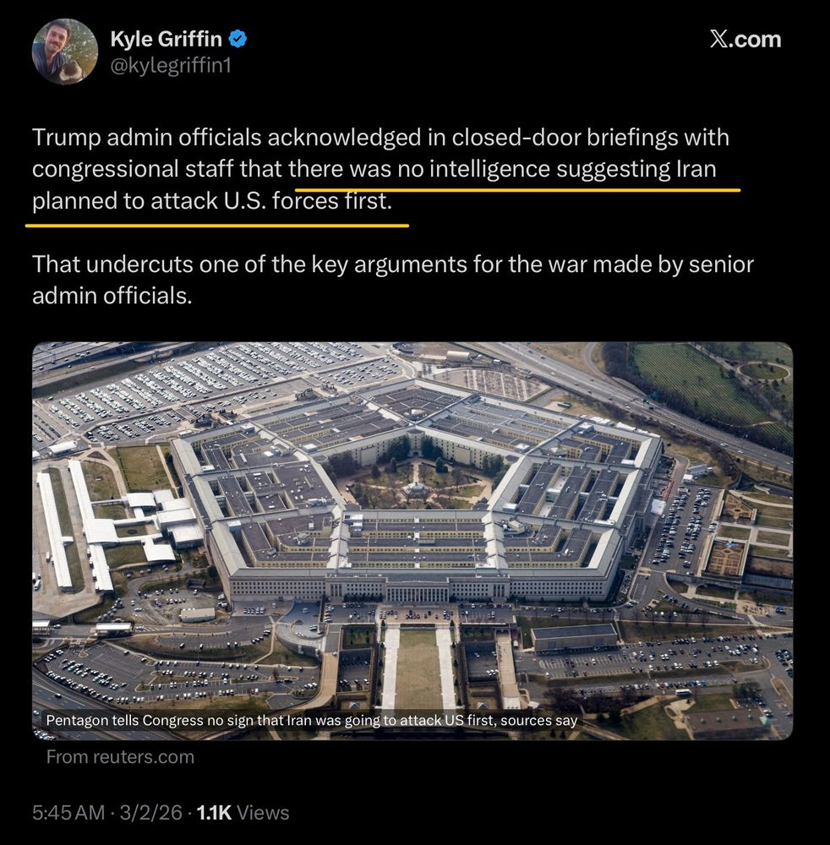The height and width of the screenshot is (845, 830).
Task: Click the "Pentagon tells Congress" headline caption
Action: [x=312, y=720]
